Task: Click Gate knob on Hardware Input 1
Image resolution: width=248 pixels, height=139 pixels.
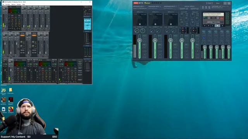Action: click(x=143, y=31)
